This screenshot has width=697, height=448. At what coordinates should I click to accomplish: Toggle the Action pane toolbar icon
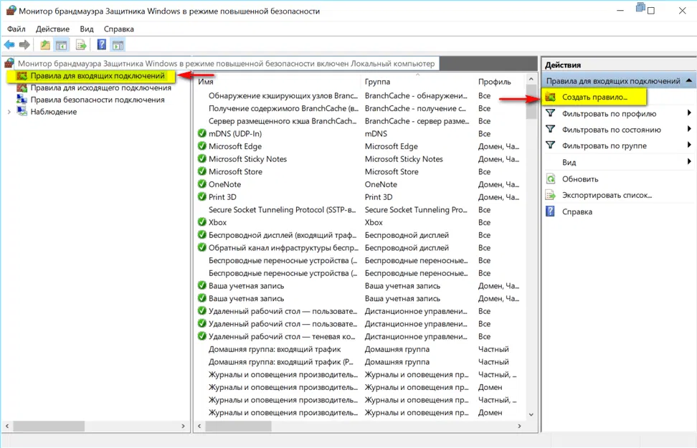(118, 44)
